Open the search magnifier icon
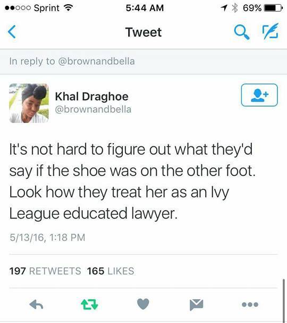 [242, 32]
